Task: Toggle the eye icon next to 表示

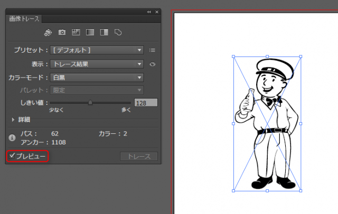Action: pos(152,64)
